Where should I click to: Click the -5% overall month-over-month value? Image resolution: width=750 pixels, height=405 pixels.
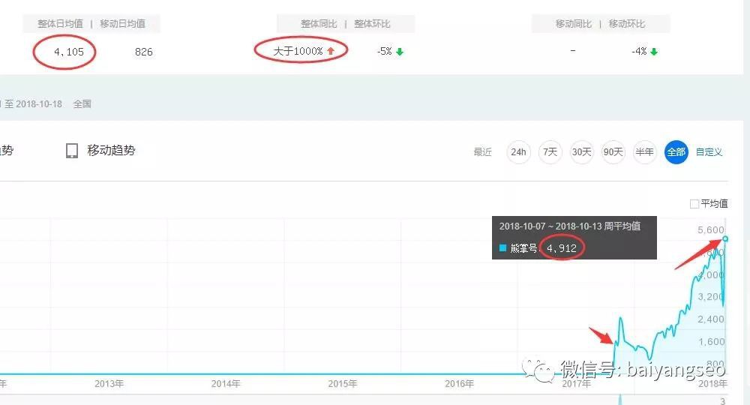385,51
